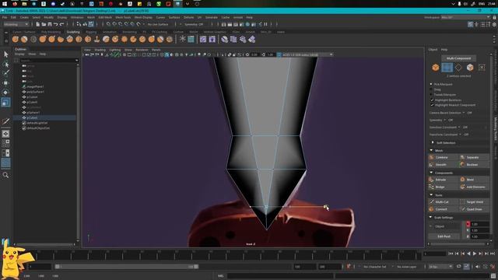Click the Bevel component tool

pyautogui.click(x=474, y=180)
